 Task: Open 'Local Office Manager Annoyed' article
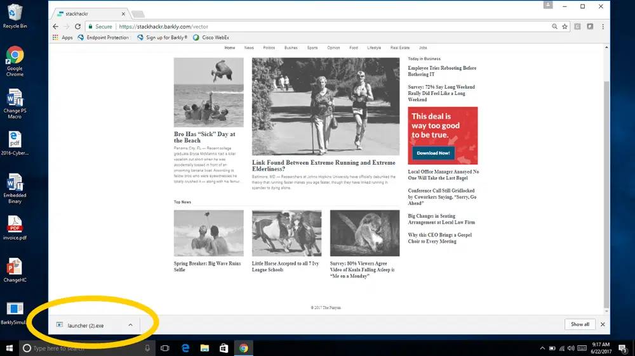click(443, 175)
